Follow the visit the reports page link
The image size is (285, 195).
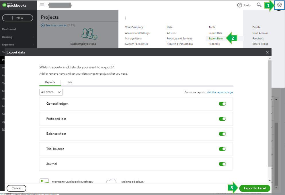coord(220,92)
